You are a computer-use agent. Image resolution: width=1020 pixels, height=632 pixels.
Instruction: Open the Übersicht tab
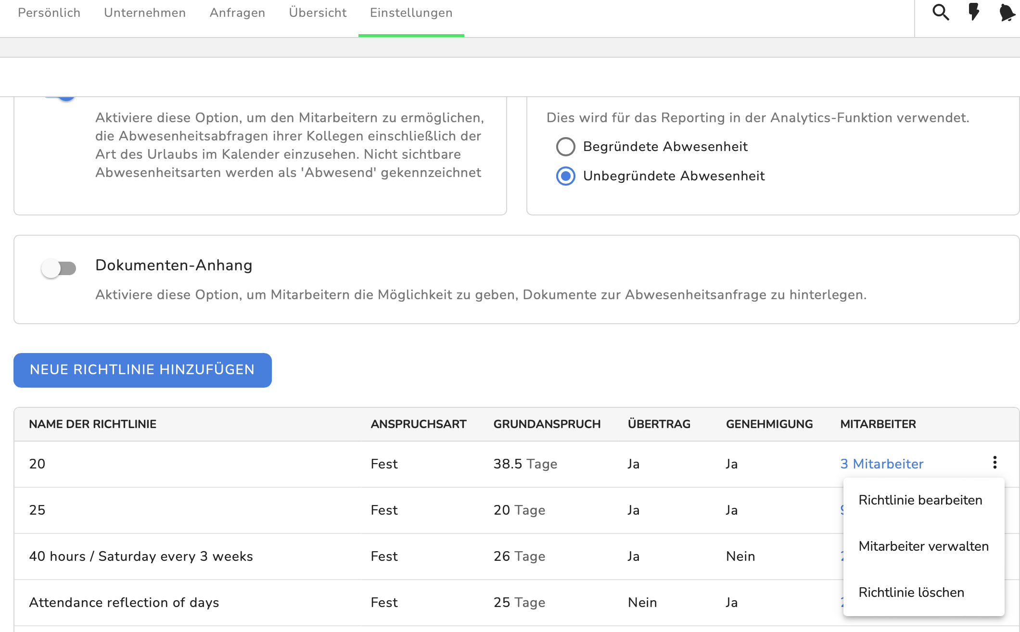318,13
